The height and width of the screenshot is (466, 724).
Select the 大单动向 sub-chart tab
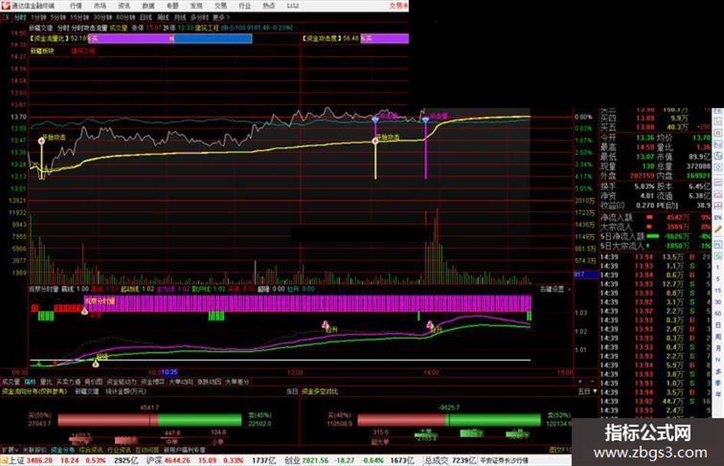pos(181,382)
